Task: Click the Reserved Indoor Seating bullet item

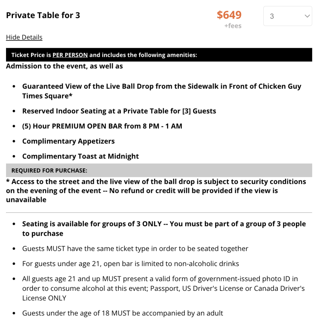Action: (x=119, y=111)
